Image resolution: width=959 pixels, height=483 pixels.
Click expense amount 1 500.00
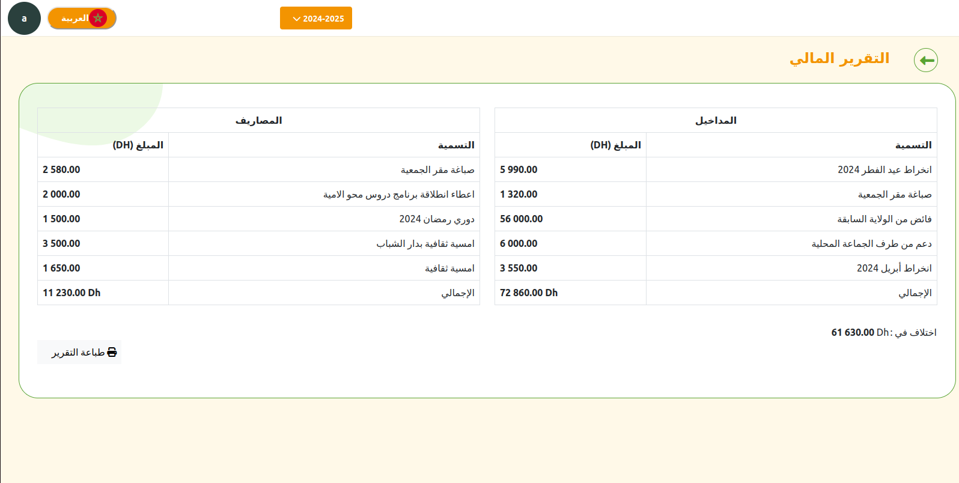point(61,219)
